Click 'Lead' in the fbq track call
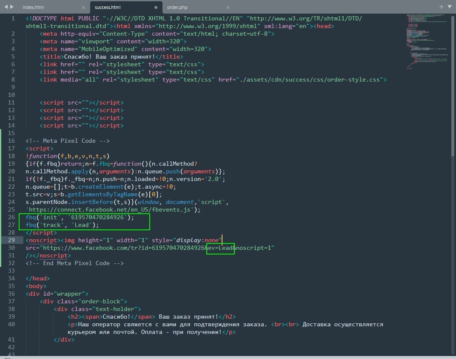This screenshot has width=456, height=359. (82, 225)
